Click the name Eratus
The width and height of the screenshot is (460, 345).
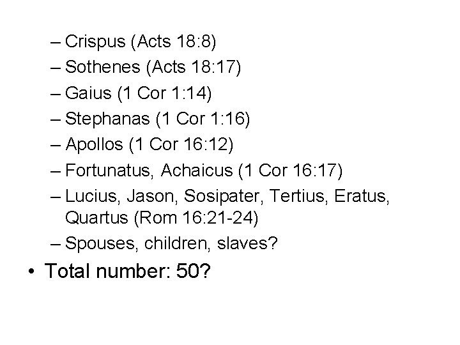click(x=362, y=196)
